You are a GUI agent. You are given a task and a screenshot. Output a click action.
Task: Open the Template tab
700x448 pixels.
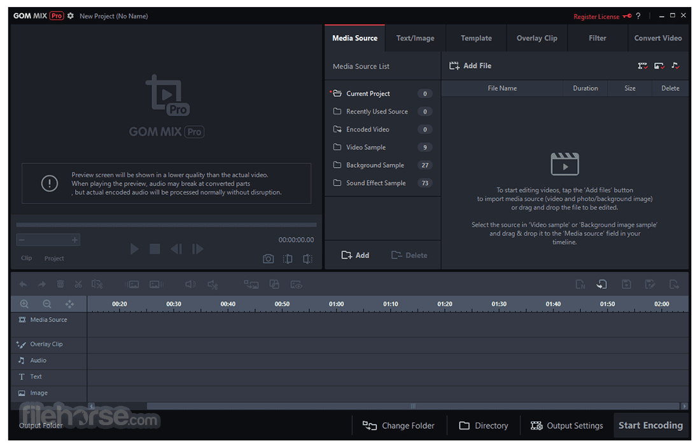(477, 38)
